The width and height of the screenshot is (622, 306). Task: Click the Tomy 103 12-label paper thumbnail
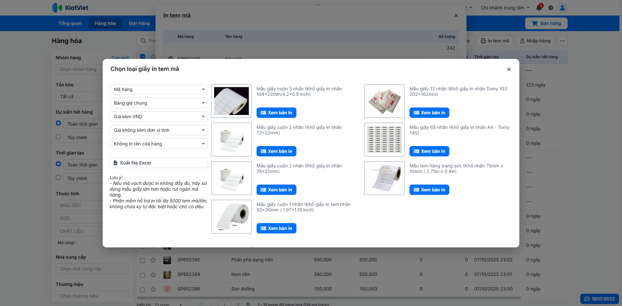[384, 101]
